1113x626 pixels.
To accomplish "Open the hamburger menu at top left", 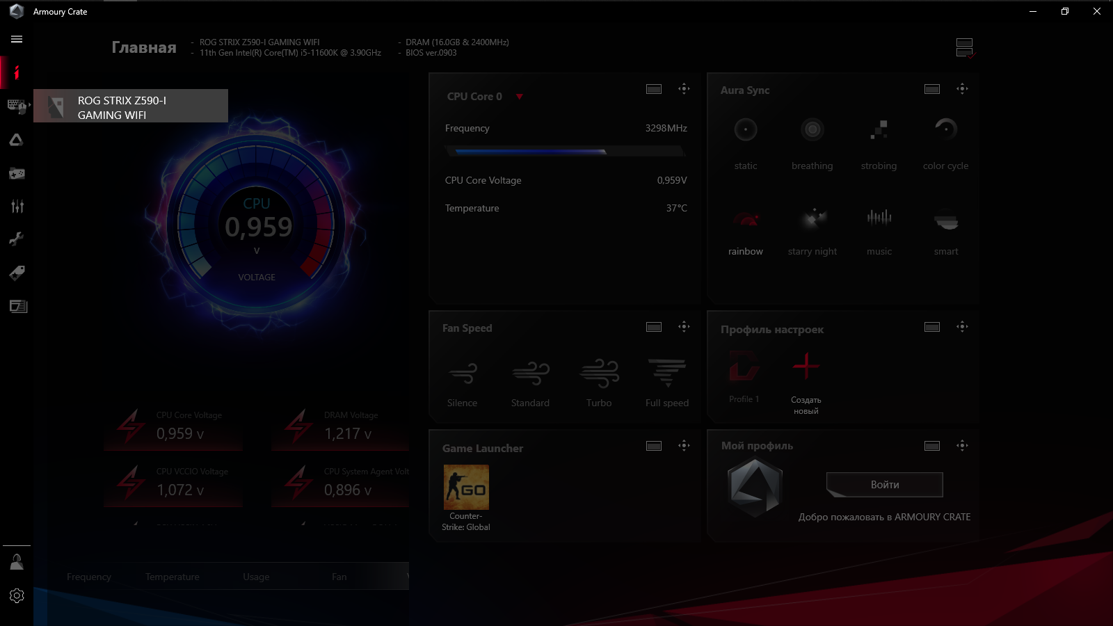I will coord(16,39).
